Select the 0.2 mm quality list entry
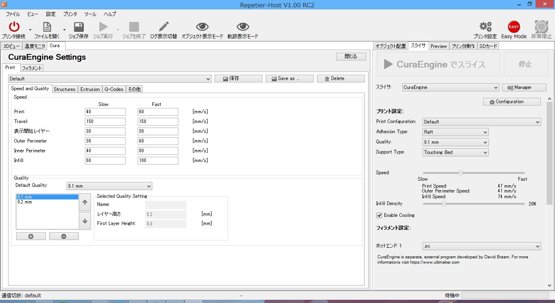555x303 pixels. (x=47, y=202)
